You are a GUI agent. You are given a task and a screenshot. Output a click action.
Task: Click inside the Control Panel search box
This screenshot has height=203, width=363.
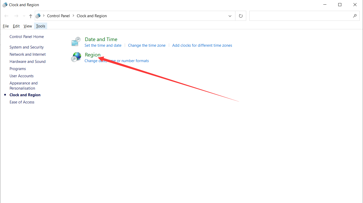point(300,16)
